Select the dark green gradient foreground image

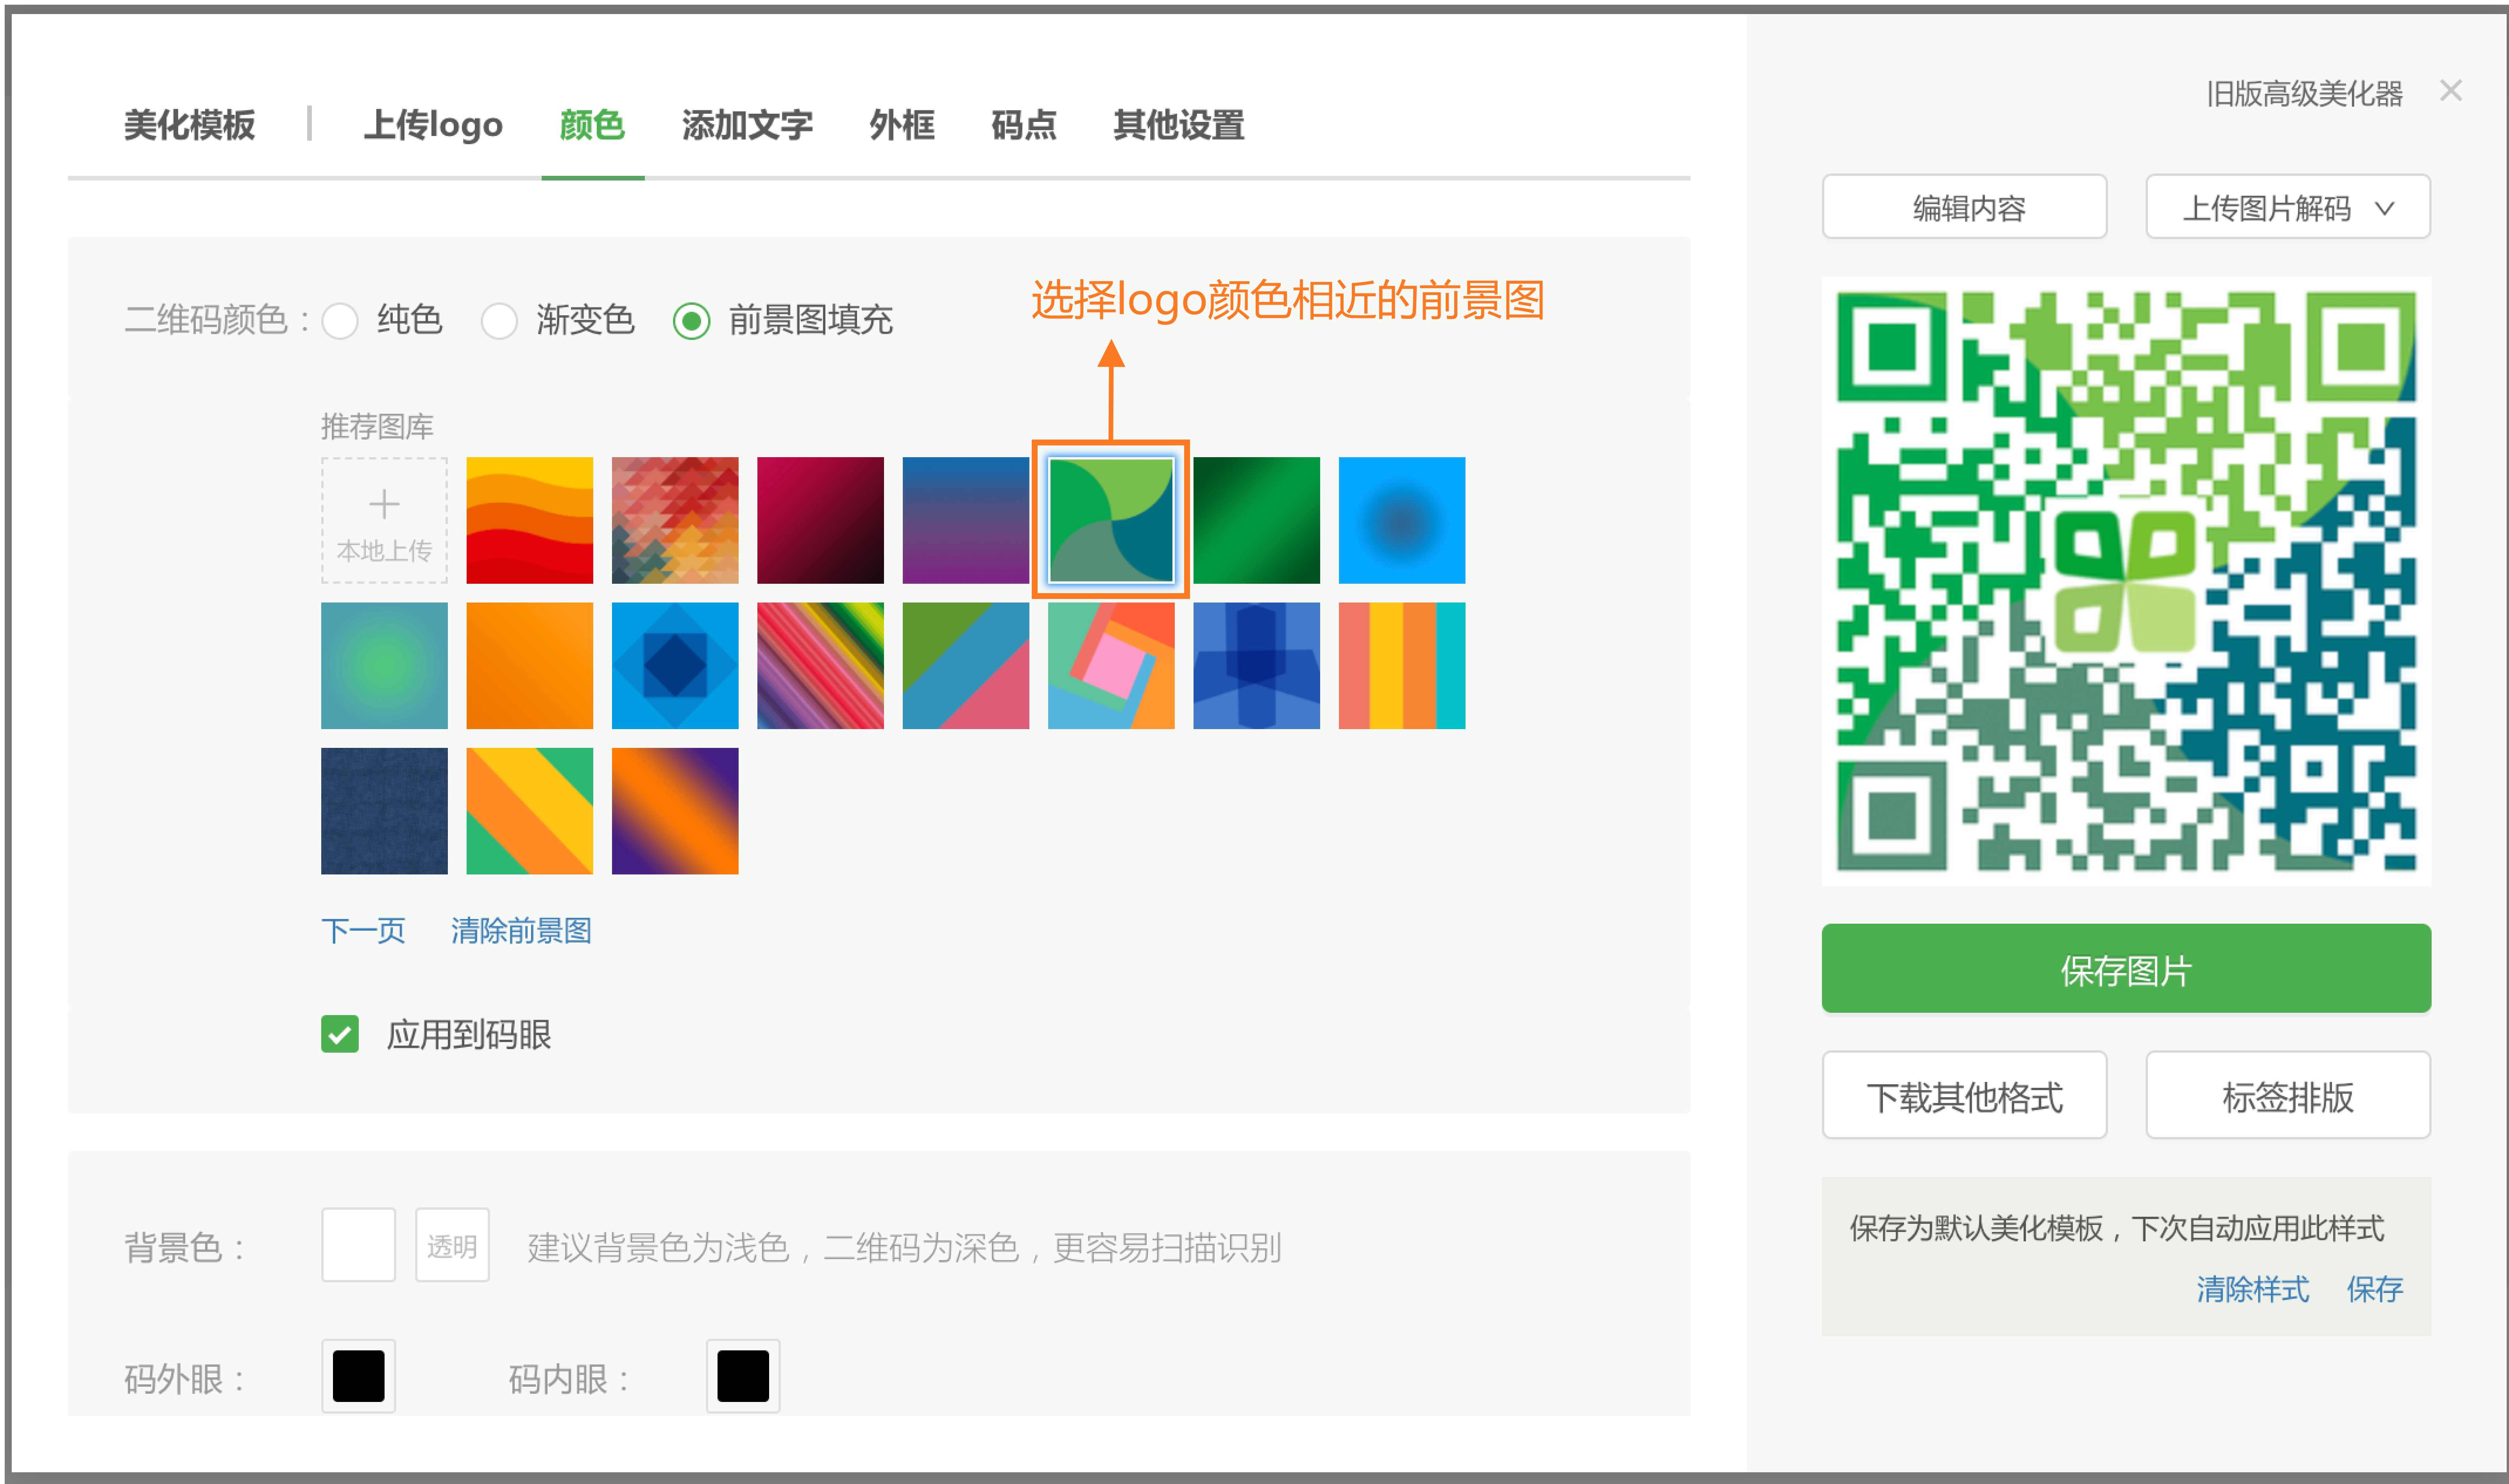(1256, 520)
